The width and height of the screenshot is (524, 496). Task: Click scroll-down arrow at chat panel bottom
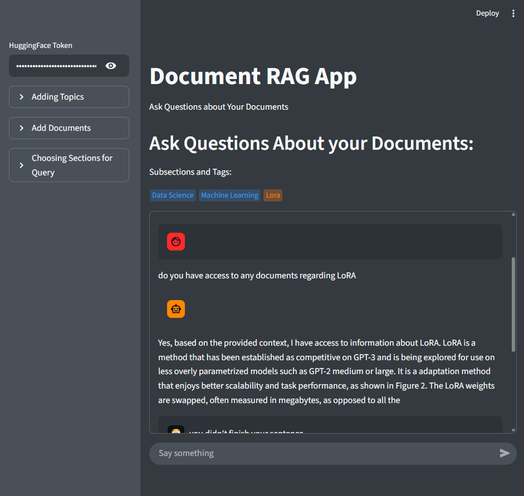click(513, 430)
